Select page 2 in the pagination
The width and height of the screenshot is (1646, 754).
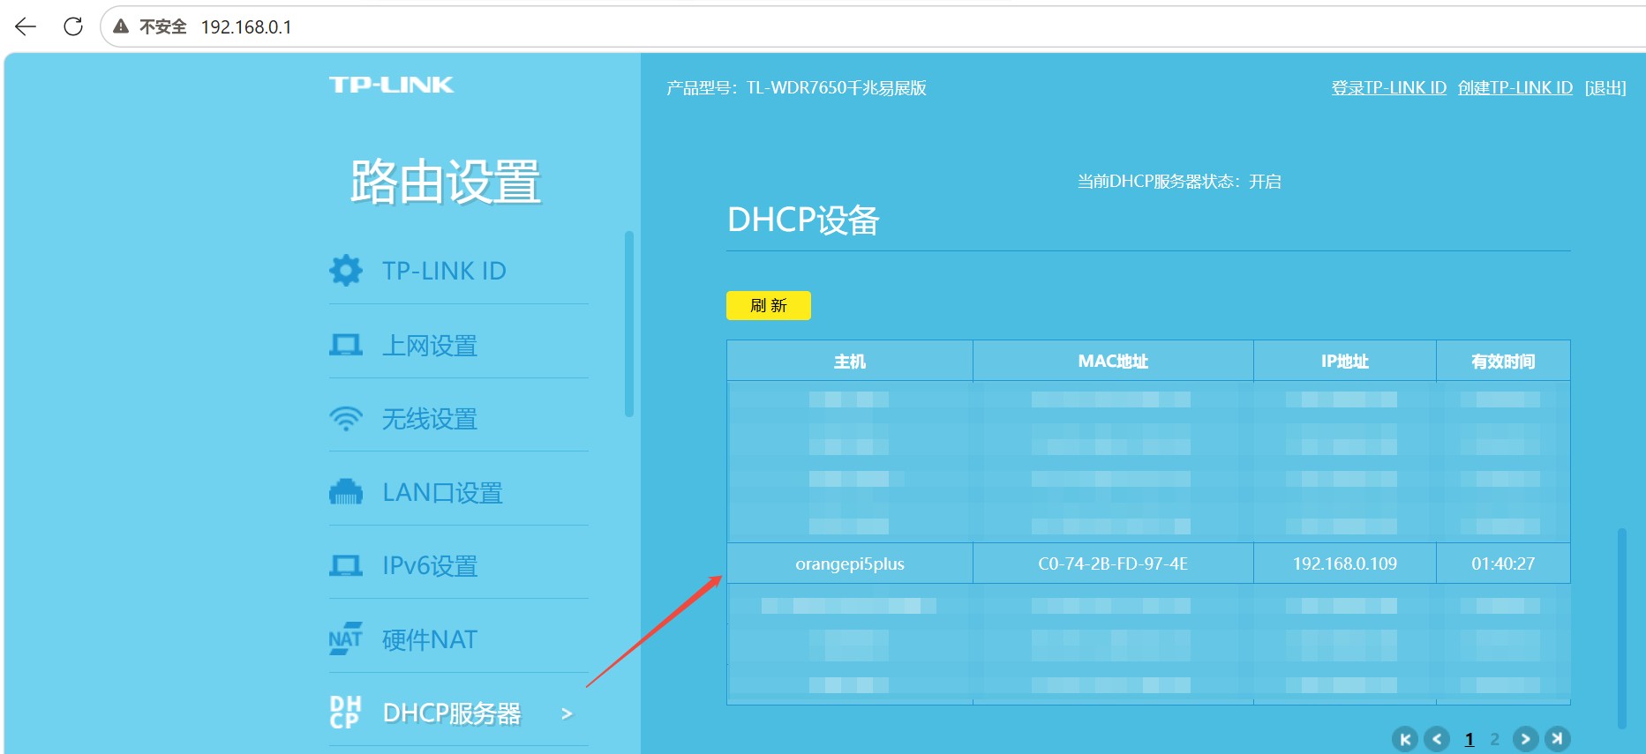[x=1494, y=739]
